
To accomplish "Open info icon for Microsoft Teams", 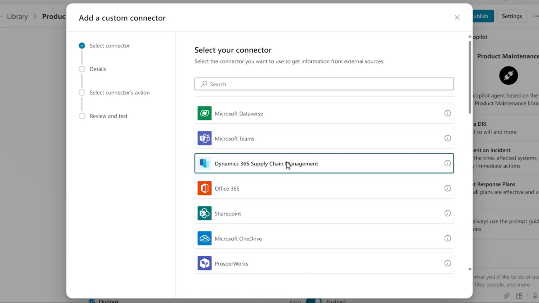I will tap(447, 138).
